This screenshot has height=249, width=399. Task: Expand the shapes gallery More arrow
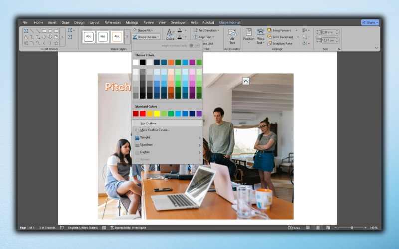coord(62,37)
